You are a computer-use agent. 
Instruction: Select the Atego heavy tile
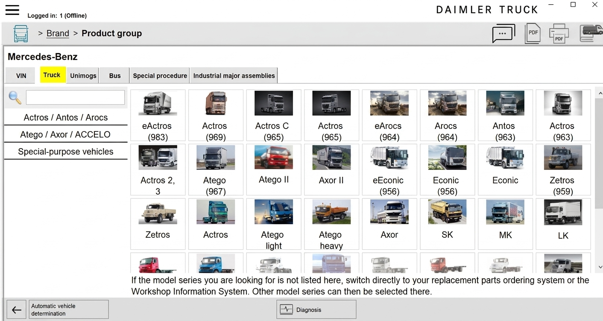(331, 224)
